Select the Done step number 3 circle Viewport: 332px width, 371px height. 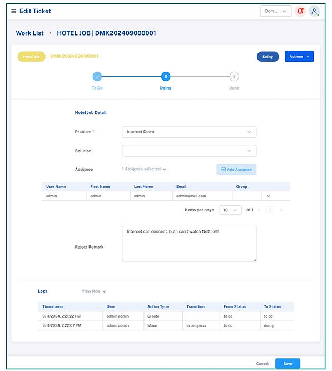coord(234,76)
